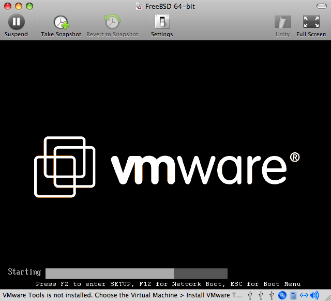Enter Full Screen mode
This screenshot has height=301, width=331.
[x=311, y=22]
